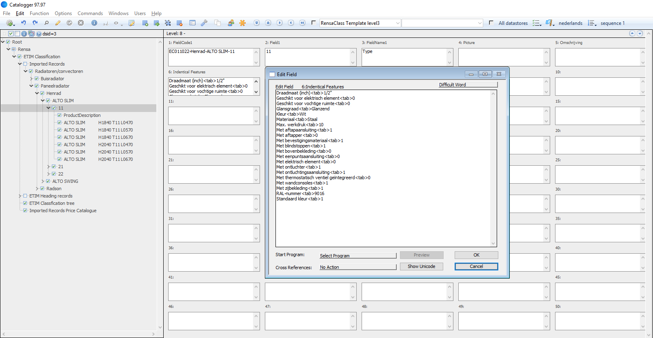Open the RensaClass Template level3 dropdown
This screenshot has height=338, width=653.
(398, 23)
